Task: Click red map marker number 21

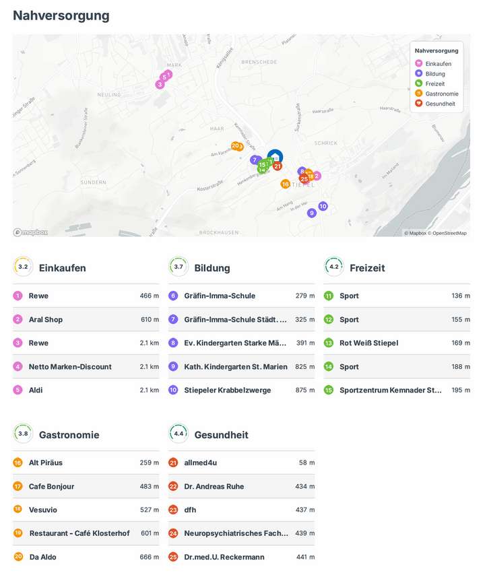Action: (277, 166)
